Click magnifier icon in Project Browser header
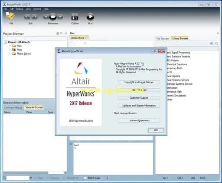 pyautogui.click(x=62, y=33)
